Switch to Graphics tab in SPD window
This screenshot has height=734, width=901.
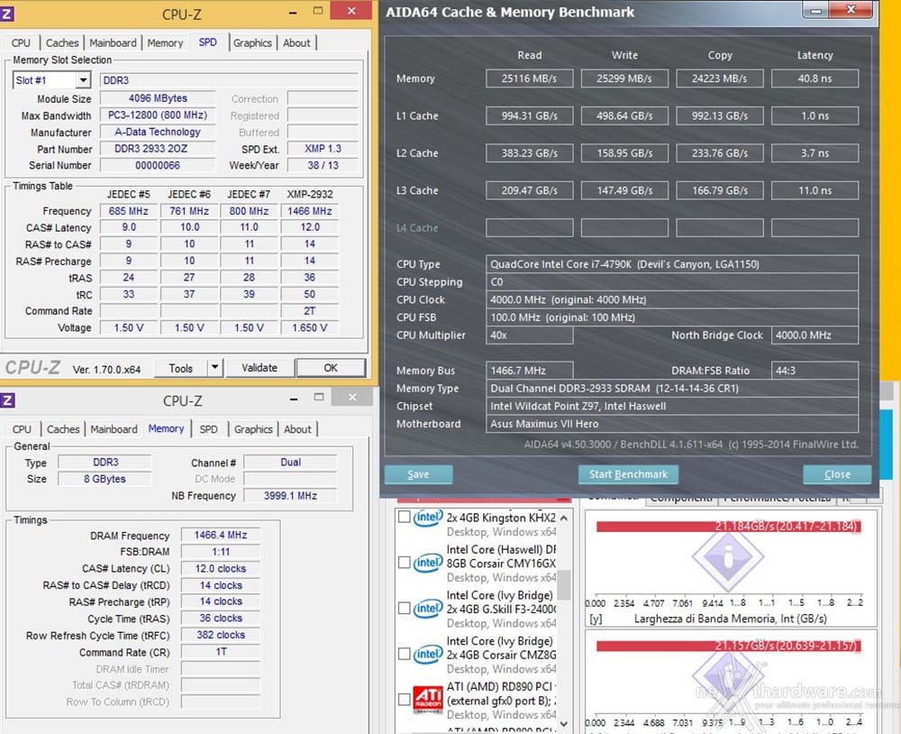[x=252, y=42]
